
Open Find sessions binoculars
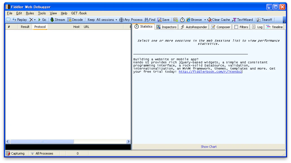149,20
